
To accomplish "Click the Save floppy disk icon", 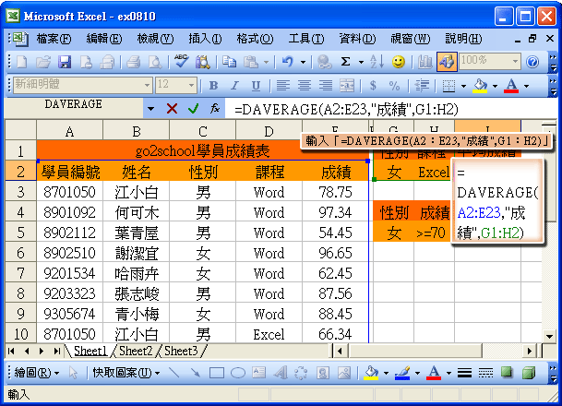I will click(x=65, y=61).
